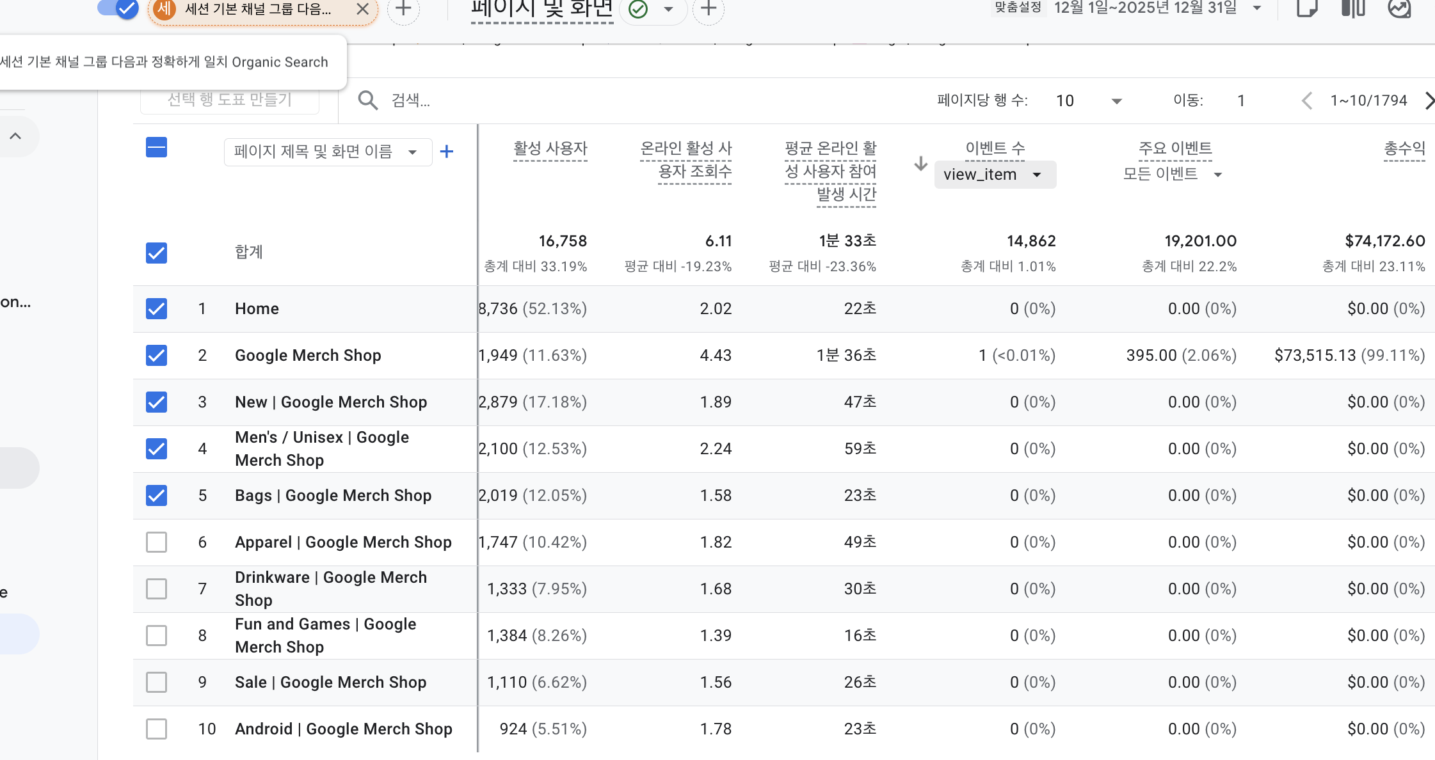Uncheck the 합계 totals row checkbox
Screen dimensions: 1435x760
tap(156, 253)
